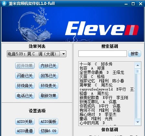Viewport: 145px width, 136px height.
Task: Toggle the 电话已关 button
Action: click(x=25, y=96)
